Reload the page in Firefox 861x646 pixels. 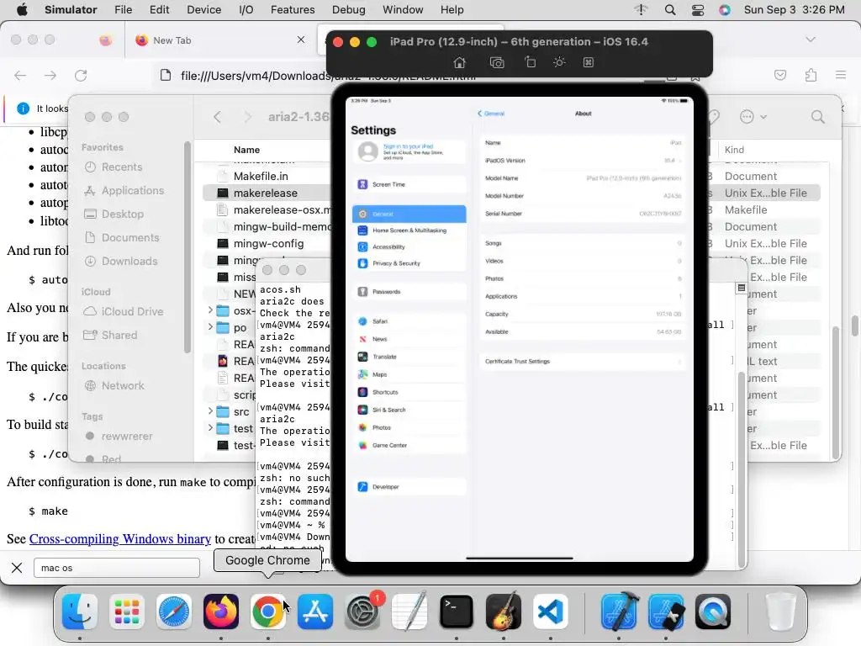click(x=81, y=75)
